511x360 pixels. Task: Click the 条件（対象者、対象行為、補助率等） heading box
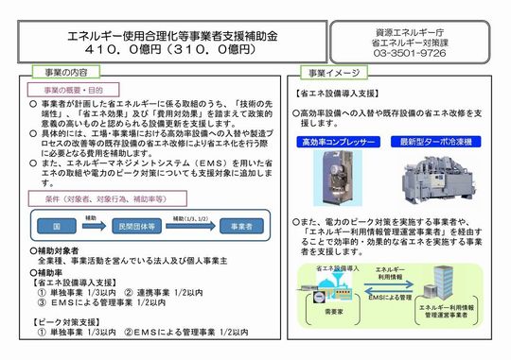point(108,198)
